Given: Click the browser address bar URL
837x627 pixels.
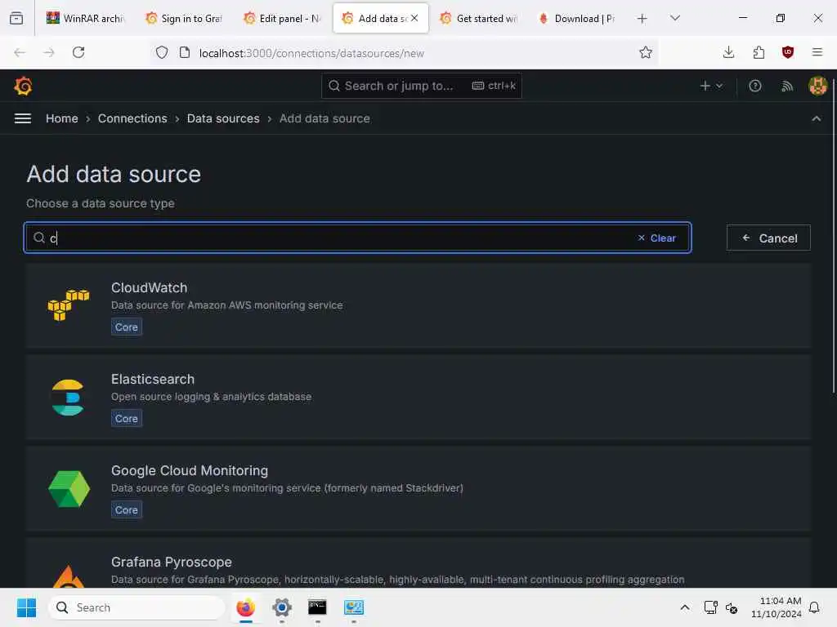Looking at the screenshot, I should pos(311,53).
